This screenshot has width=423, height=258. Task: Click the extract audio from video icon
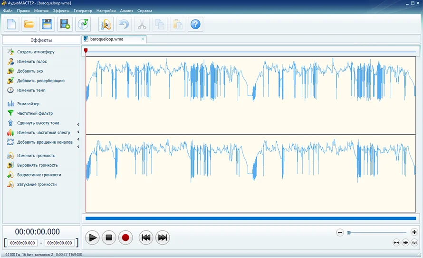click(x=65, y=24)
